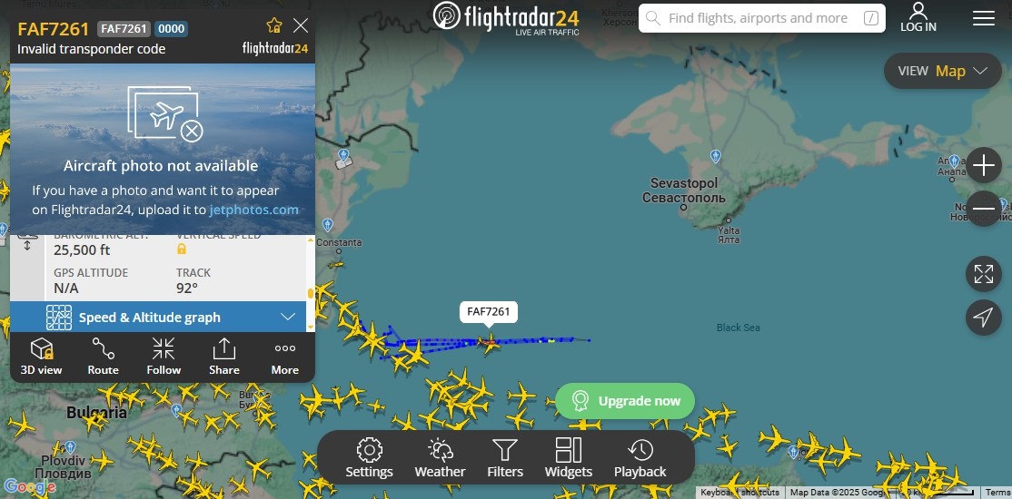This screenshot has width=1012, height=499.
Task: Toggle favorite star for FAF7261
Action: 273,25
